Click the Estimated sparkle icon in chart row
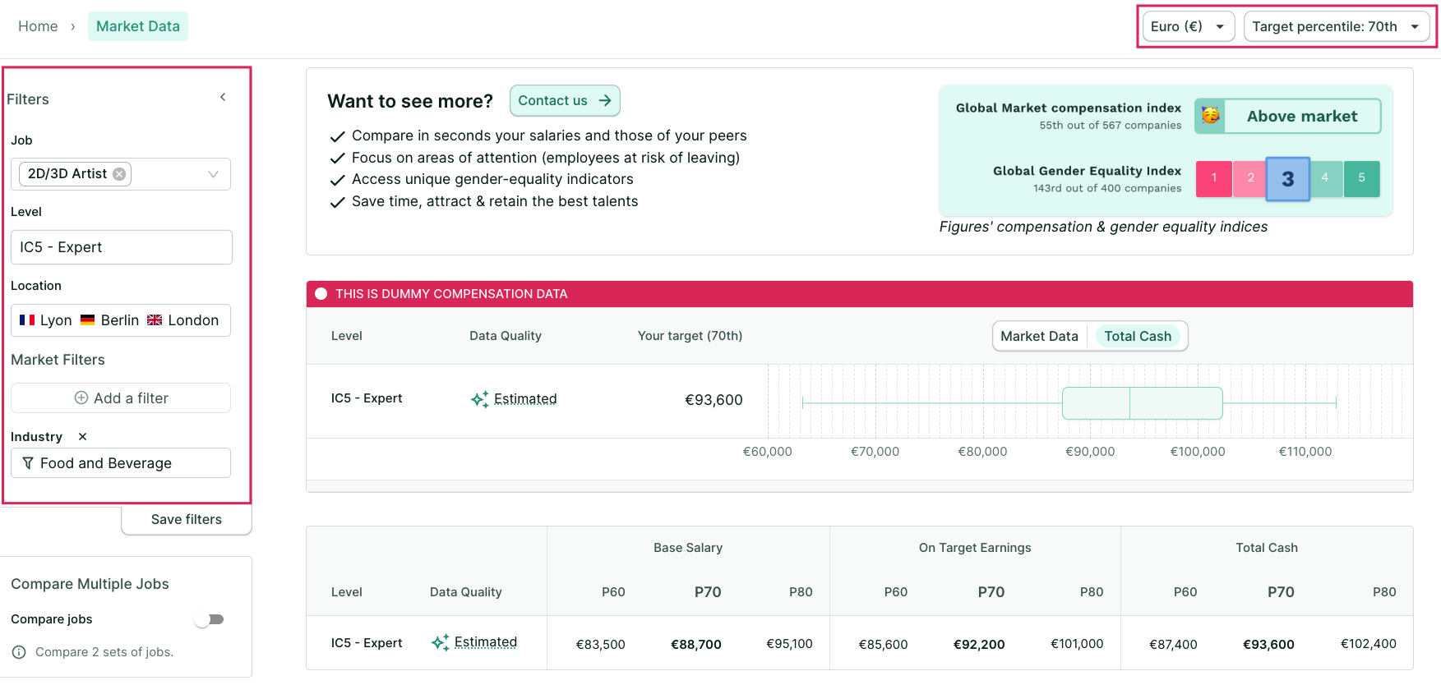 click(480, 399)
